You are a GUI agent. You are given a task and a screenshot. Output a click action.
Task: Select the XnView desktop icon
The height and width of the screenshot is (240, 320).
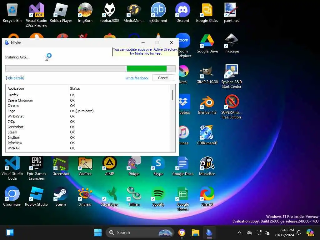point(85,196)
